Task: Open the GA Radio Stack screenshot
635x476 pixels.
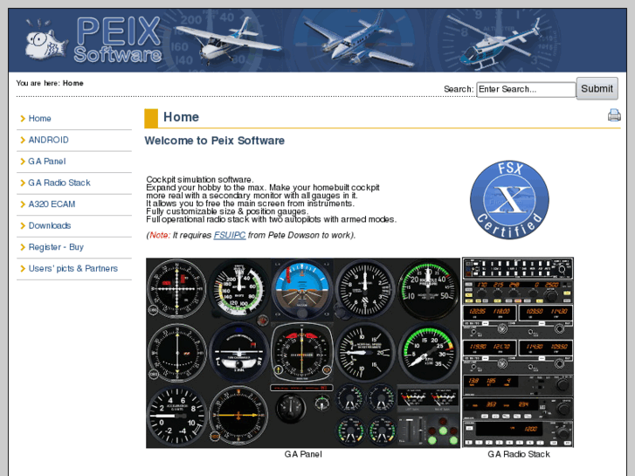Action: click(518, 353)
